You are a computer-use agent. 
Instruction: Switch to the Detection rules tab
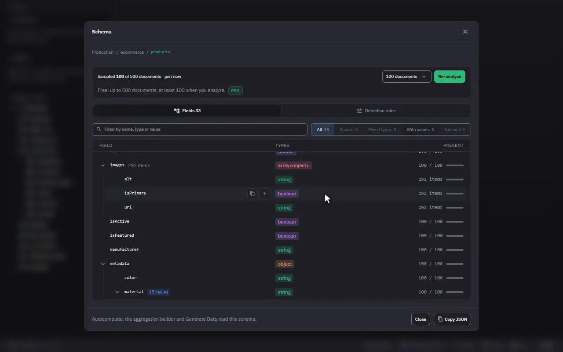pyautogui.click(x=376, y=111)
